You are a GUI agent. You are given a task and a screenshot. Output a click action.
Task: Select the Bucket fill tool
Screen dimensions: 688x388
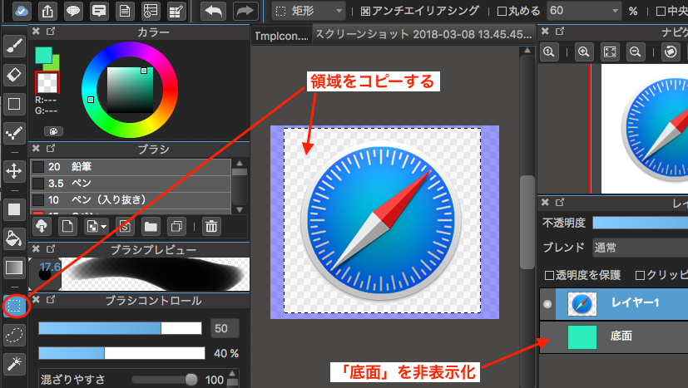14,238
